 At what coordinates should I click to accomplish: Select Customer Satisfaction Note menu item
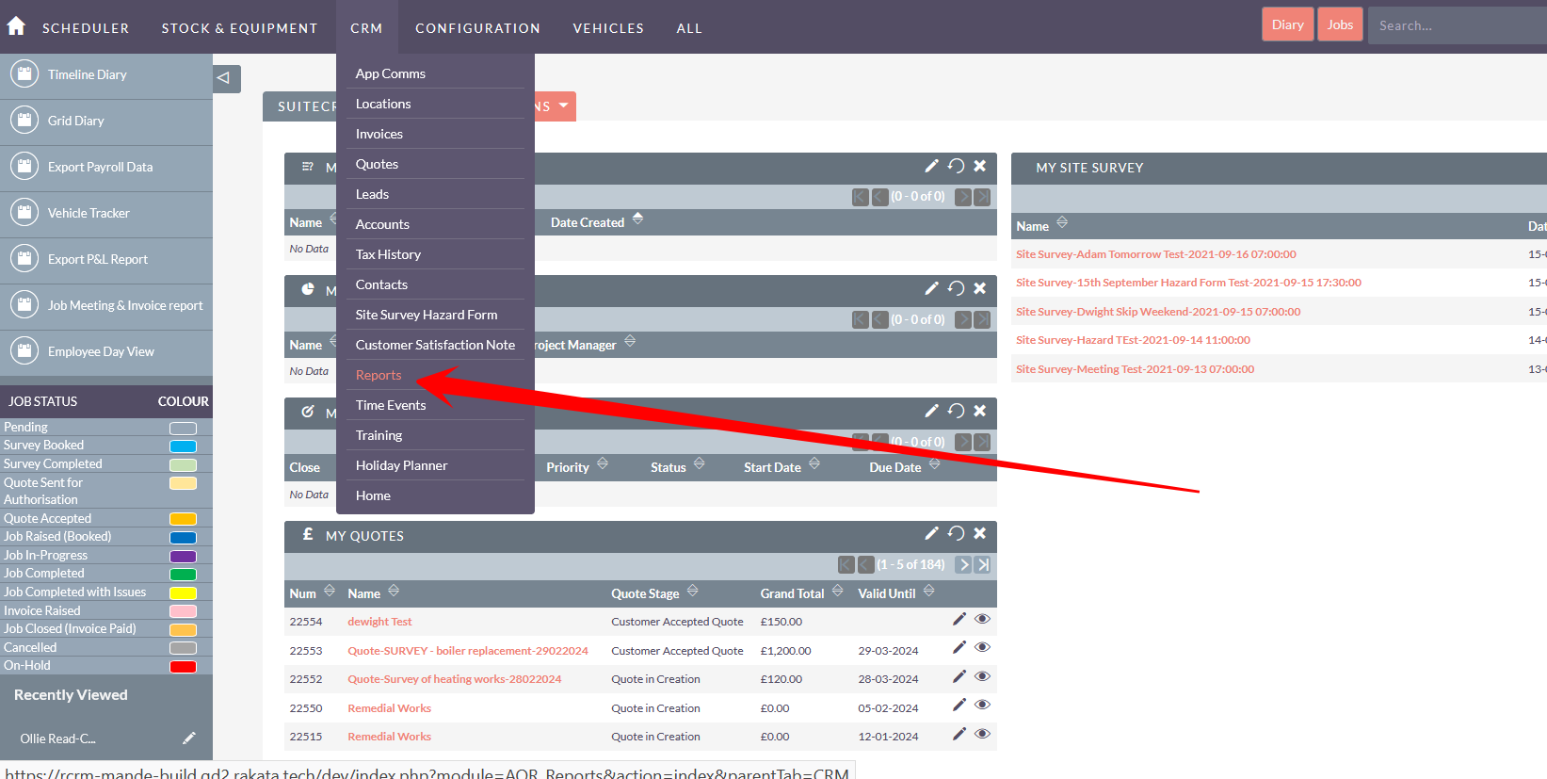coord(435,345)
